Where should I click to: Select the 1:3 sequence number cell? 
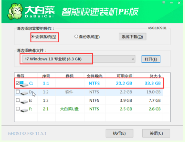pos(46,100)
